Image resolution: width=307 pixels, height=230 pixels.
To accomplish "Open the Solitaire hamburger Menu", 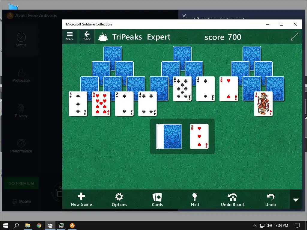I will point(70,36).
